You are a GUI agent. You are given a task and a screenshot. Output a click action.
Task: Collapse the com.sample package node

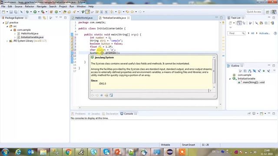pyautogui.click(x=11, y=30)
